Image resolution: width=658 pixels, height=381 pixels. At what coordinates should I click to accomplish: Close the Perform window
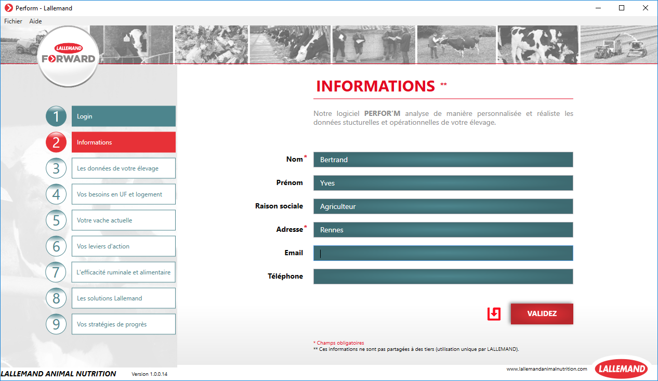click(646, 8)
